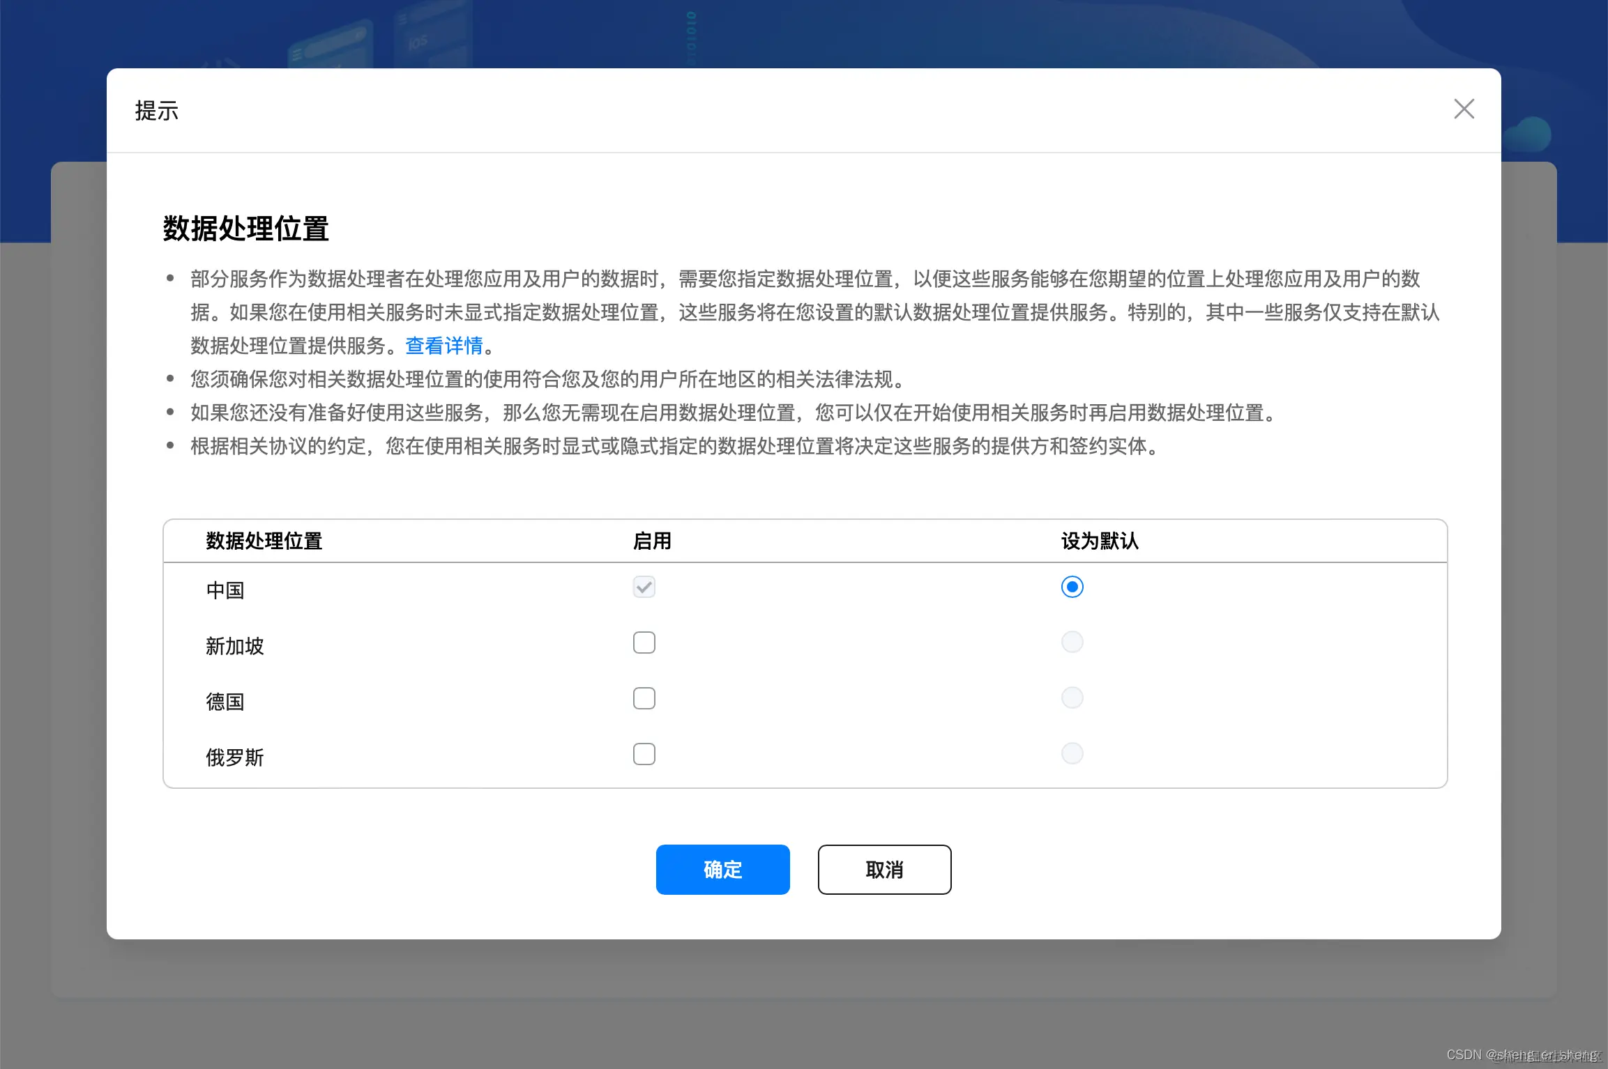Set 俄罗斯 as the default location
Viewport: 1608px width, 1069px height.
1072,753
